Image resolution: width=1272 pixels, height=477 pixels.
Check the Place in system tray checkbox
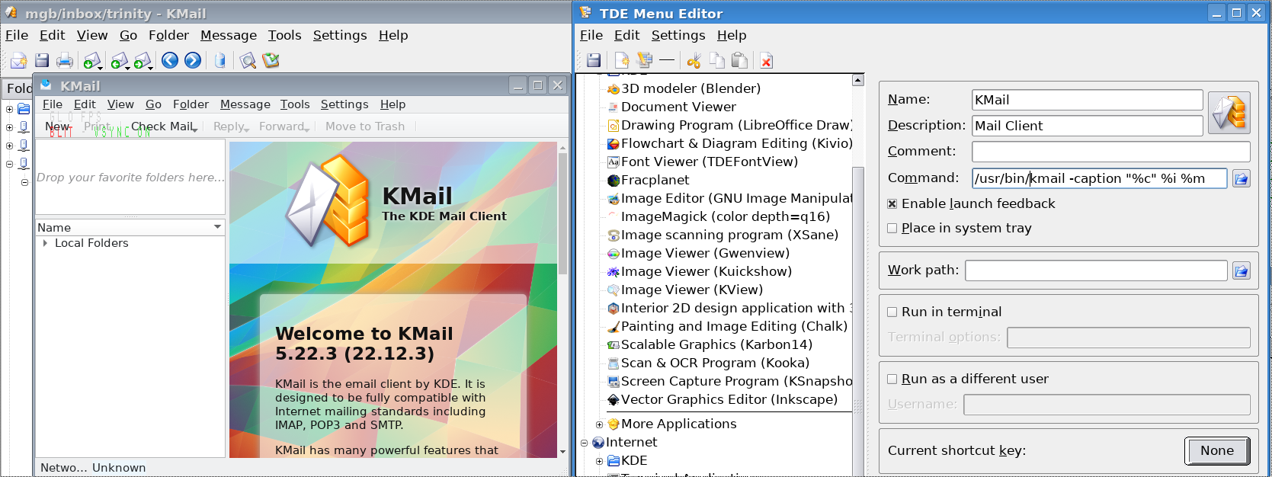coord(892,229)
